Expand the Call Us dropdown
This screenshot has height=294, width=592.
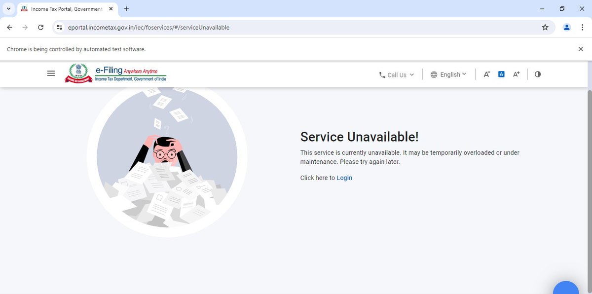pyautogui.click(x=397, y=75)
